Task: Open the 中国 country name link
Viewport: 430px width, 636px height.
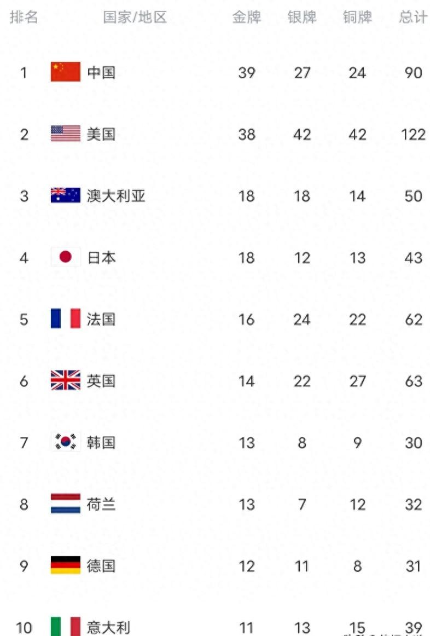Action: 101,72
